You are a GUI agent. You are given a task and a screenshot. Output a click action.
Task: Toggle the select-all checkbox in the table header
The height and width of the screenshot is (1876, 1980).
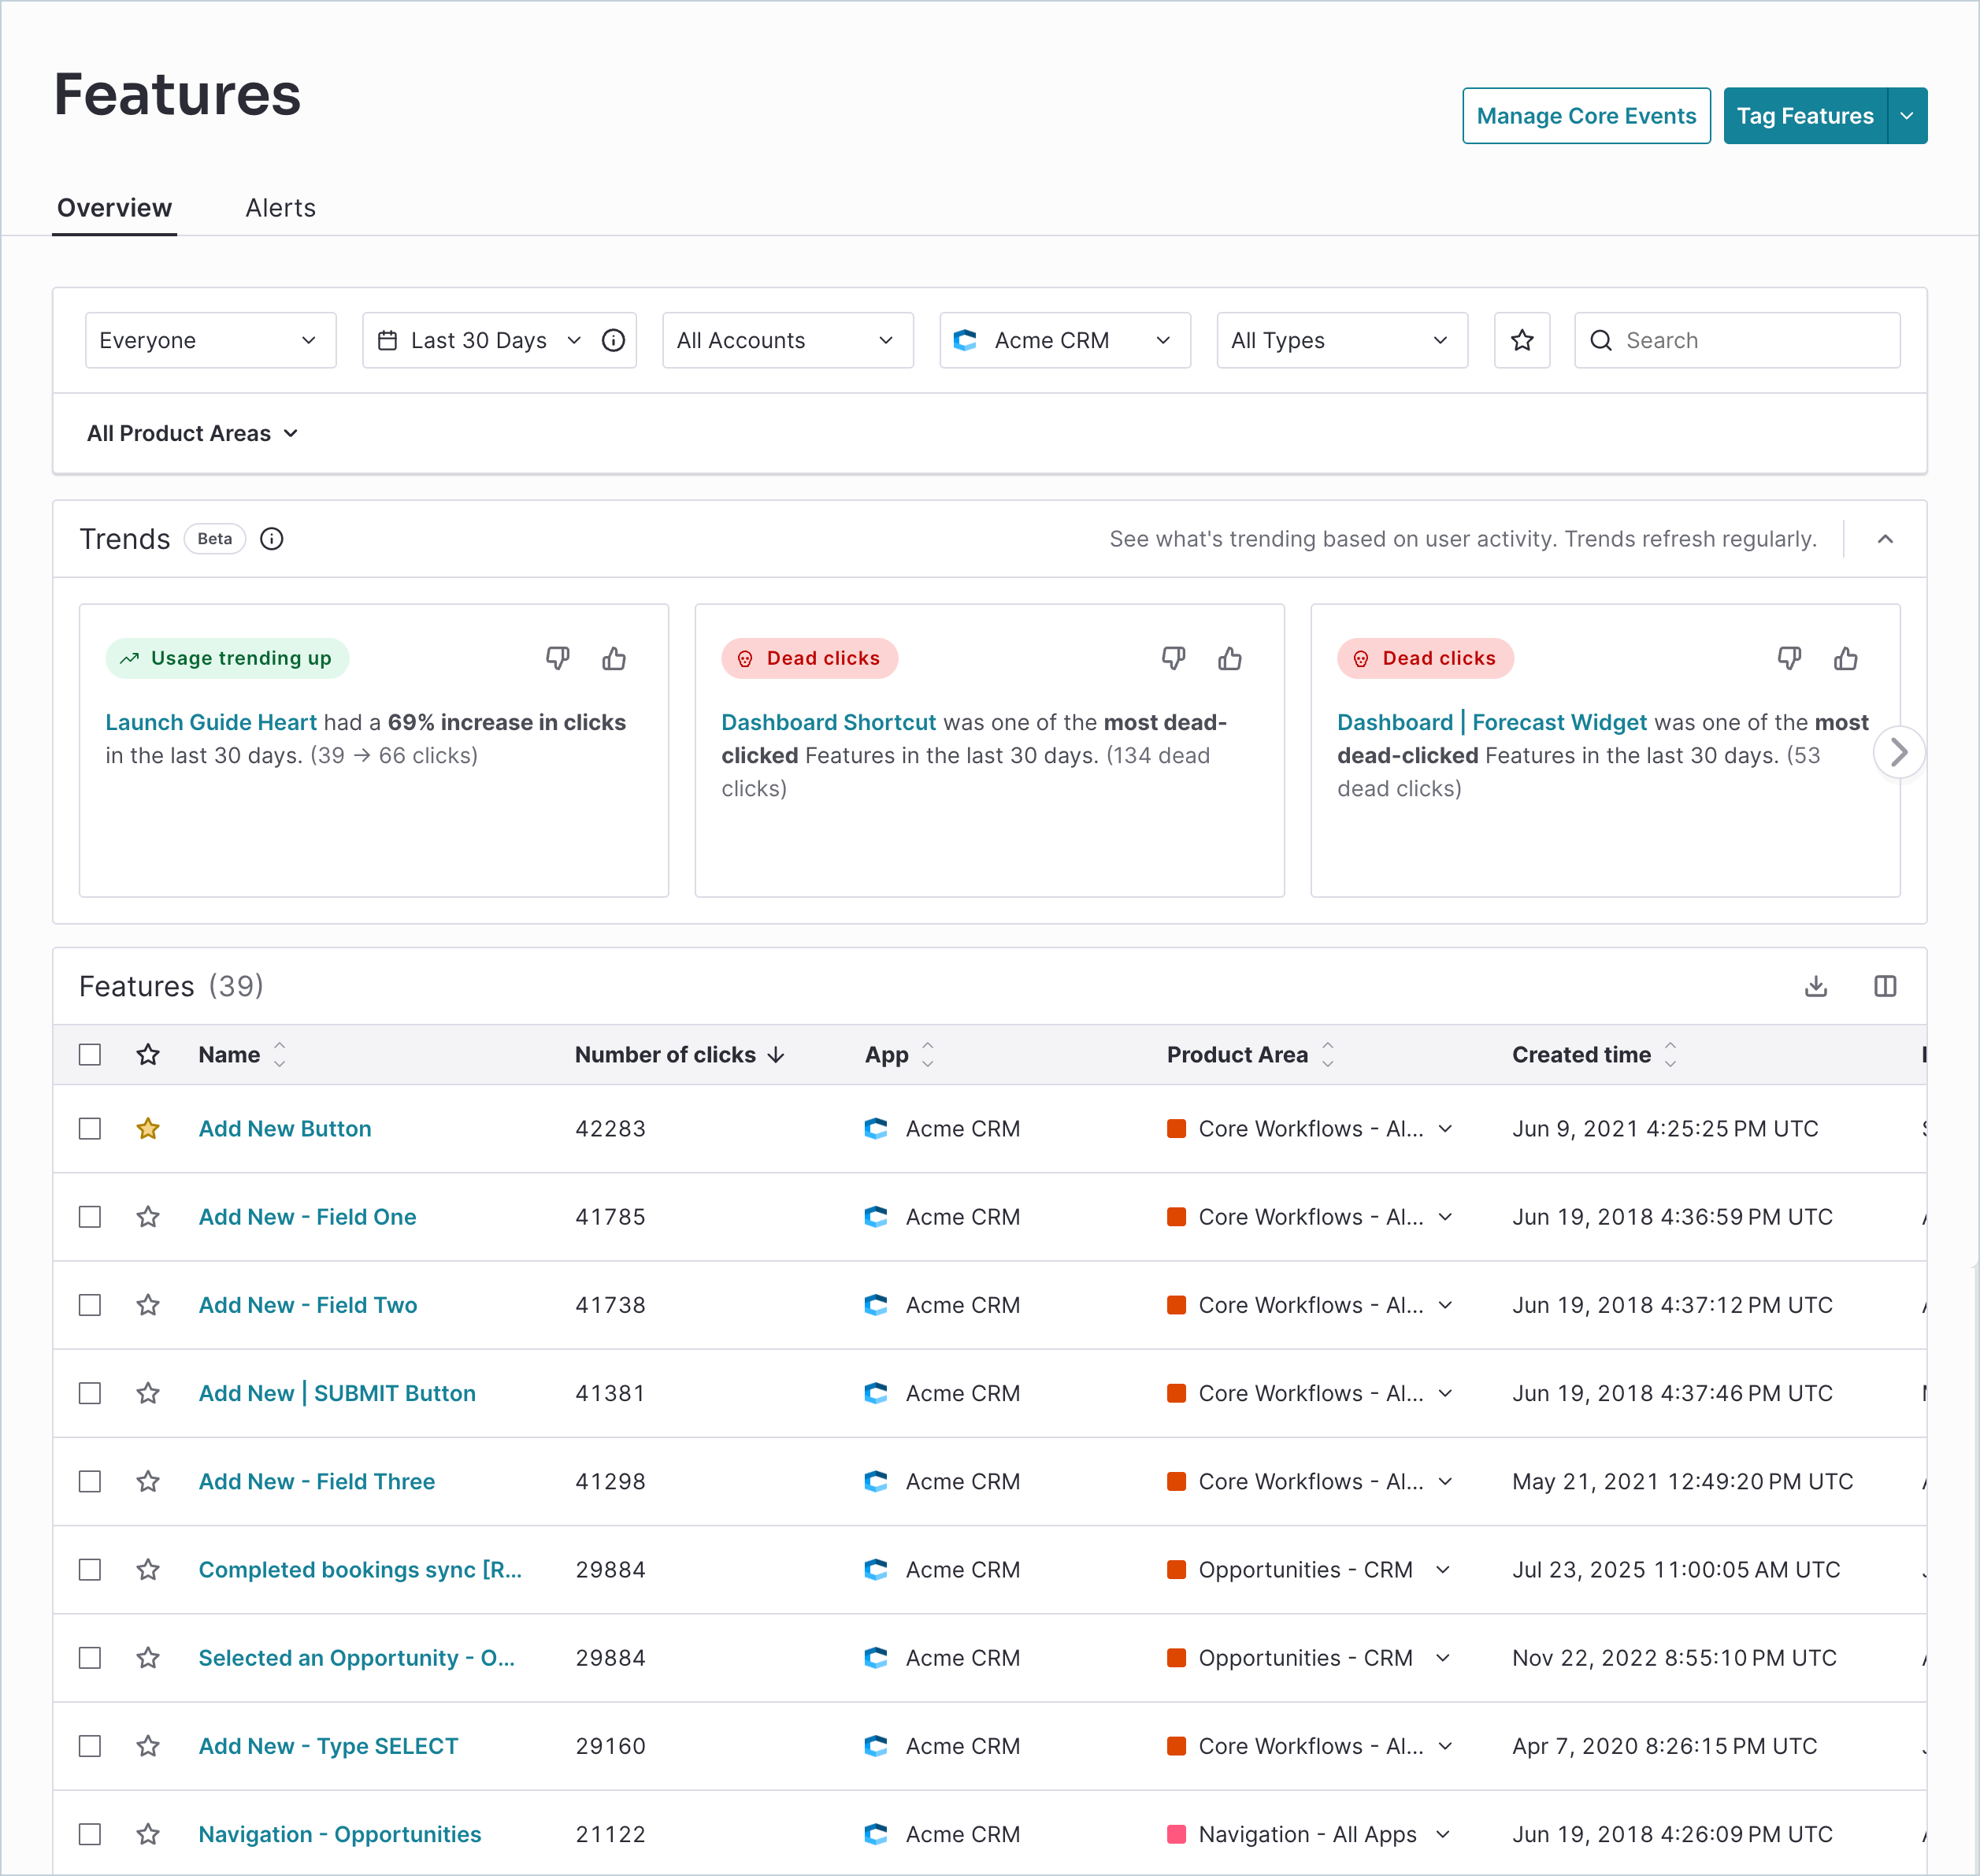(90, 1054)
